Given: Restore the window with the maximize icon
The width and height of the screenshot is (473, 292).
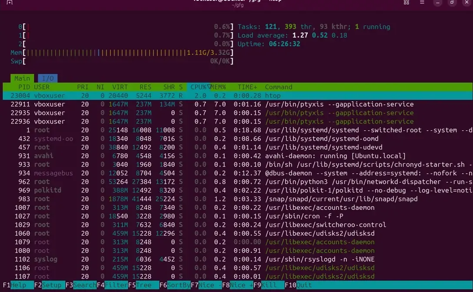Looking at the screenshot, I should (x=452, y=2).
